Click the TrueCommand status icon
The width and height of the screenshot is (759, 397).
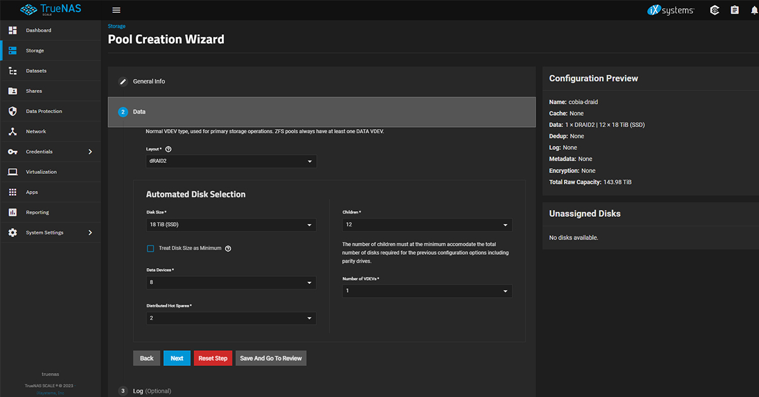(714, 10)
